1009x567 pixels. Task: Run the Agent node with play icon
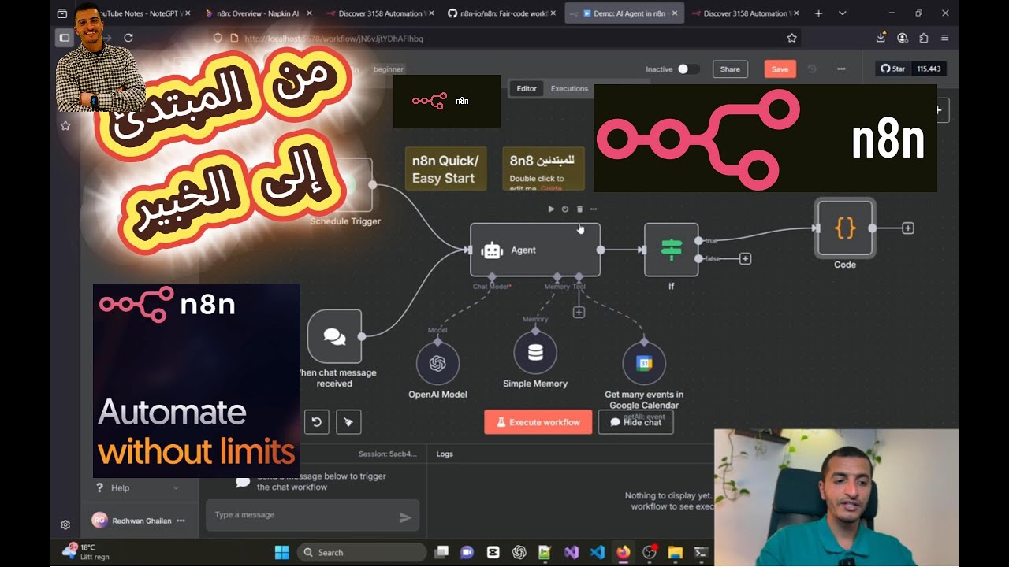(551, 209)
